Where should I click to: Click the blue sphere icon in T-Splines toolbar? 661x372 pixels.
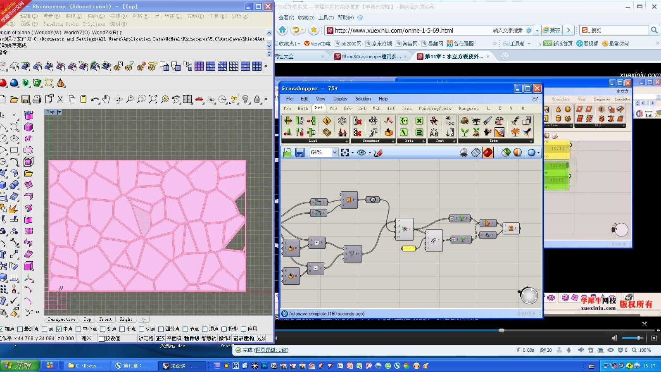pyautogui.click(x=14, y=83)
